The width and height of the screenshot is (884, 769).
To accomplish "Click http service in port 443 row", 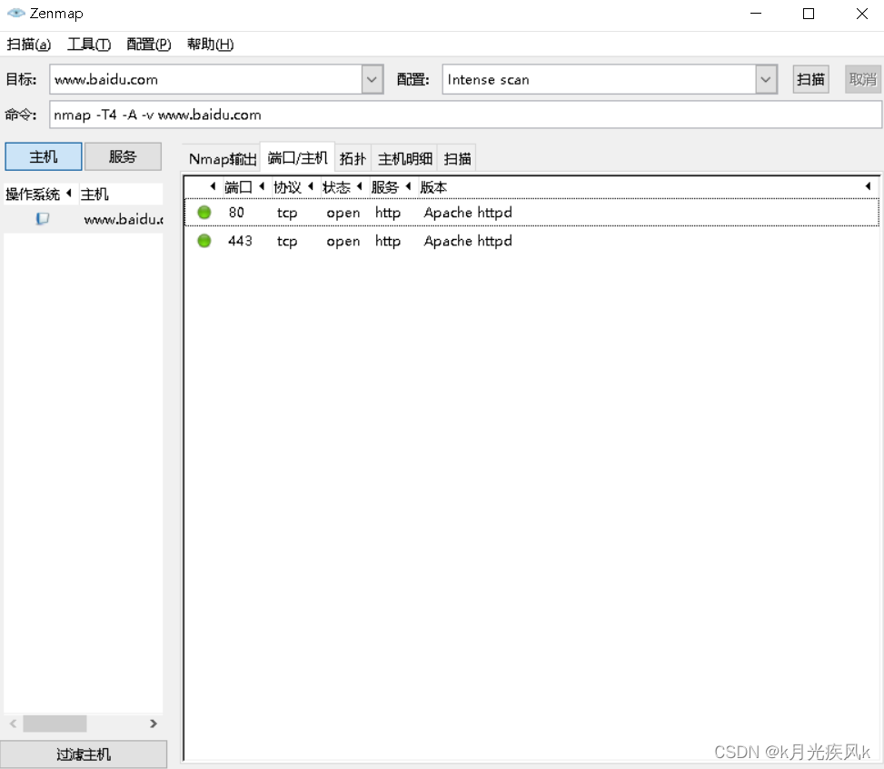I will pyautogui.click(x=388, y=241).
